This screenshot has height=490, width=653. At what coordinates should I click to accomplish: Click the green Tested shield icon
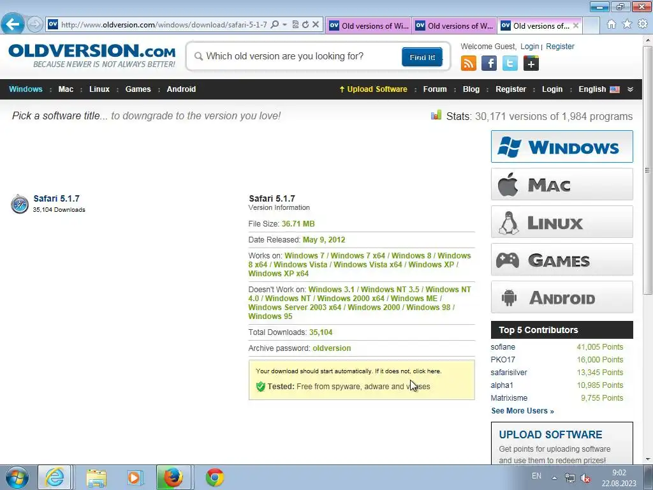pos(261,387)
